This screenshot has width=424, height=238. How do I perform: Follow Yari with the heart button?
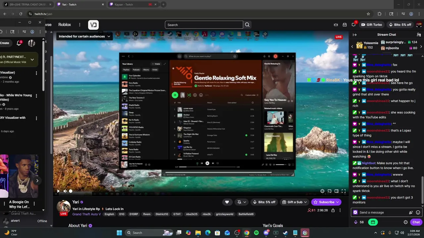pyautogui.click(x=227, y=202)
